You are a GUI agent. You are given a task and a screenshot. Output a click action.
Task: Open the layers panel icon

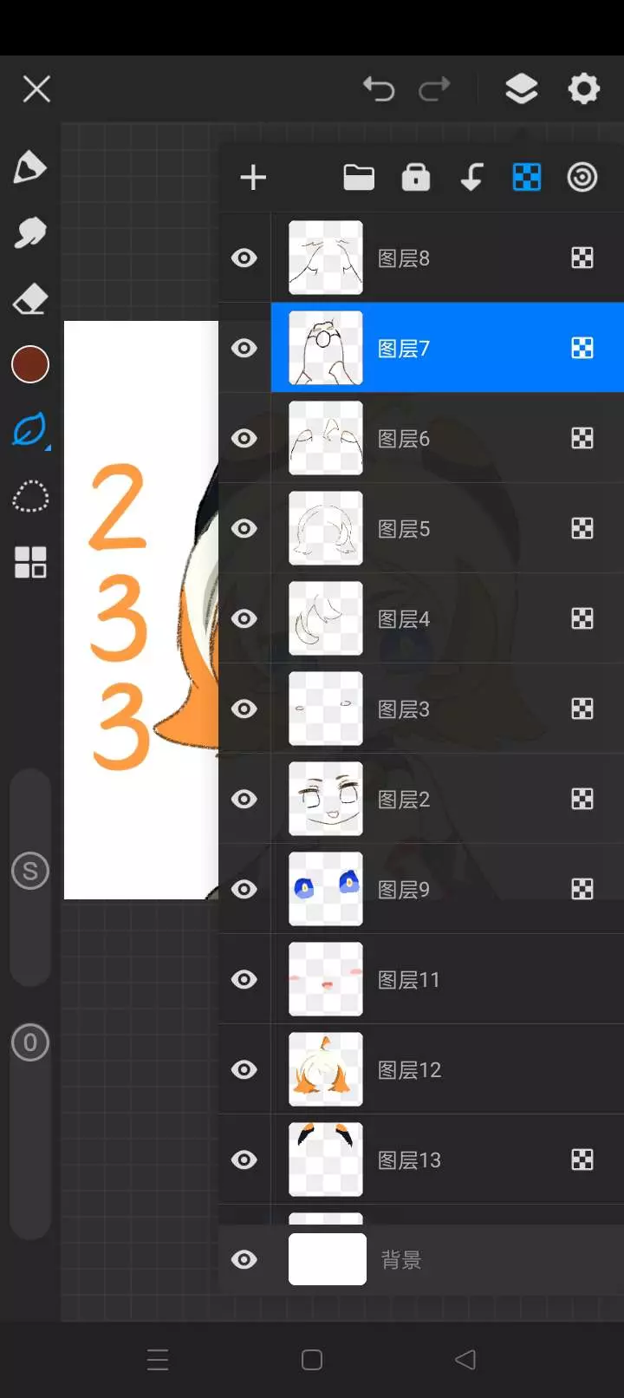click(521, 88)
